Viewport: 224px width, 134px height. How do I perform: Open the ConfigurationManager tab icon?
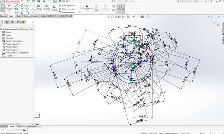coord(13,22)
